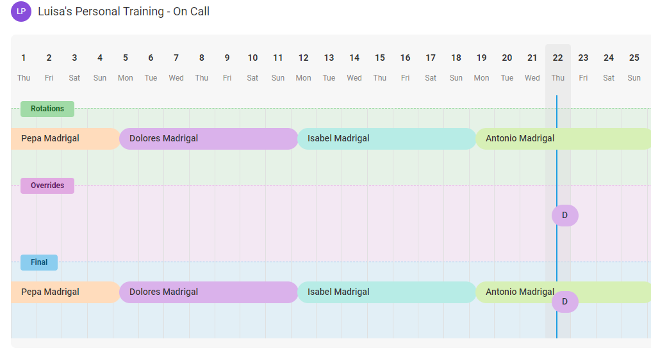Select the Rotations section label
This screenshot has width=651, height=355.
point(47,109)
